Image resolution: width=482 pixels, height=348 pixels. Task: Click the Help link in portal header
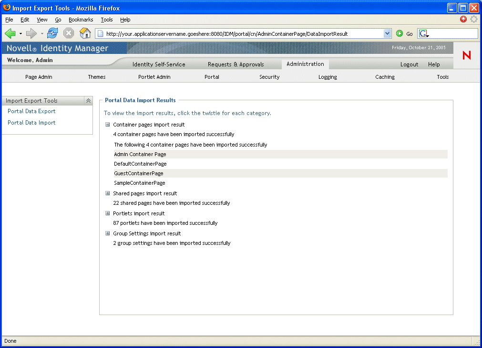pyautogui.click(x=434, y=64)
